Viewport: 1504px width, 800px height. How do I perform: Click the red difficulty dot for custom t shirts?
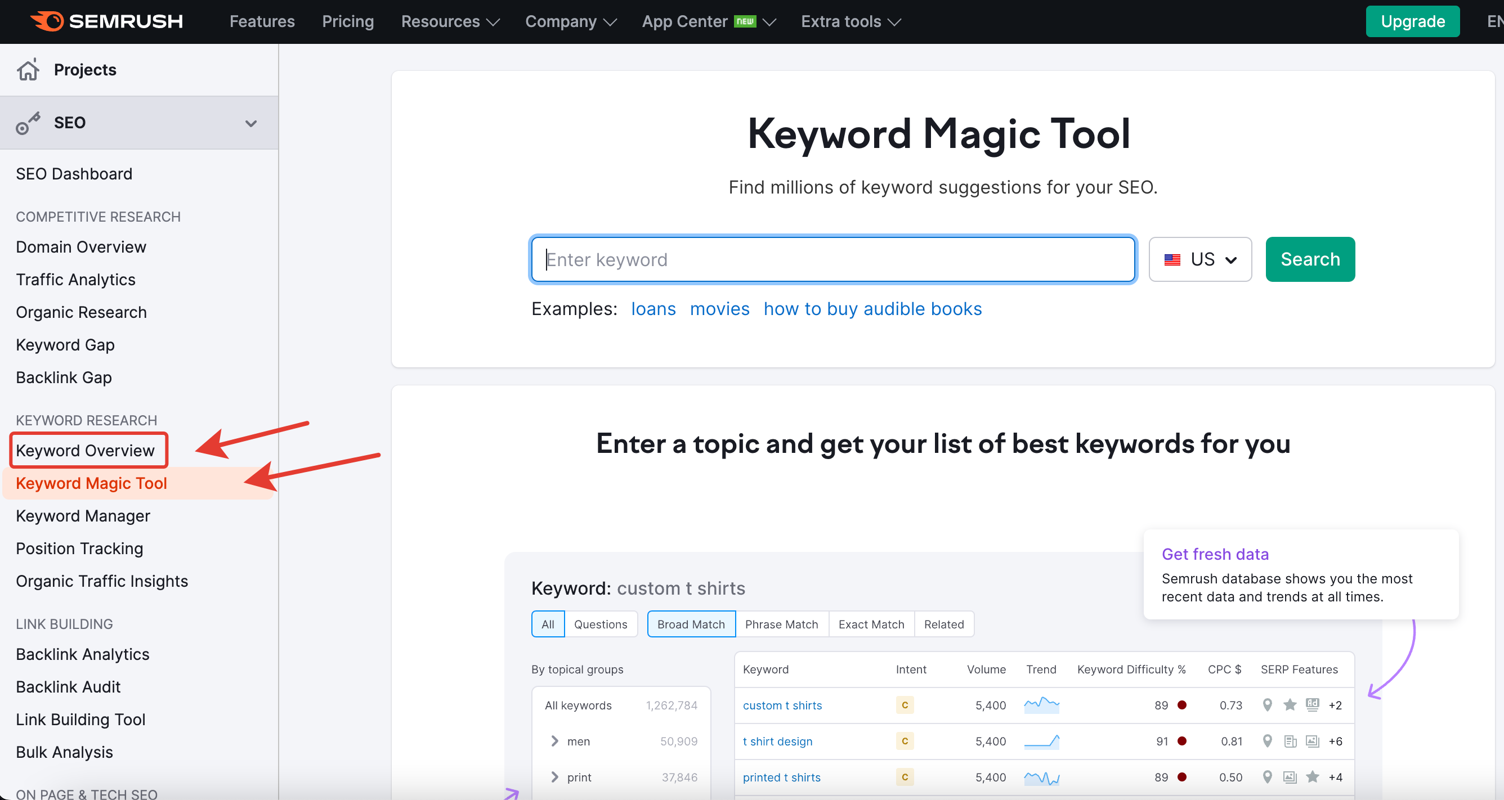click(1181, 705)
